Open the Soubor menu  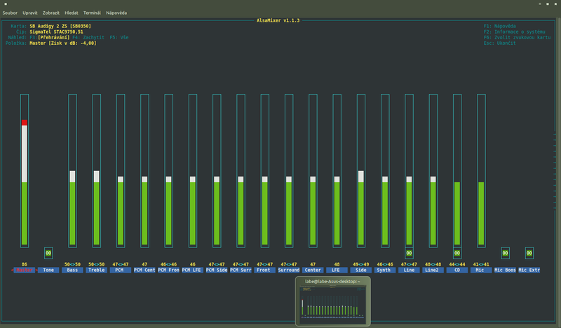11,13
